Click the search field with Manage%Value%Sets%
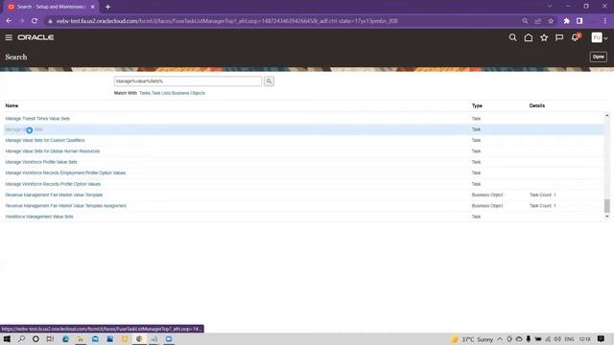 pyautogui.click(x=188, y=80)
